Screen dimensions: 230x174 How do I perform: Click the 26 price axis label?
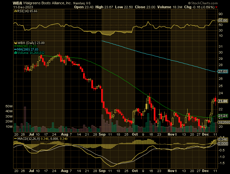220,79
